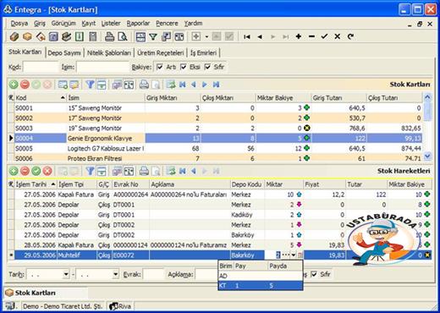Open the first Tarih date dropdown
This screenshot has width=440, height=313.
(x=66, y=274)
